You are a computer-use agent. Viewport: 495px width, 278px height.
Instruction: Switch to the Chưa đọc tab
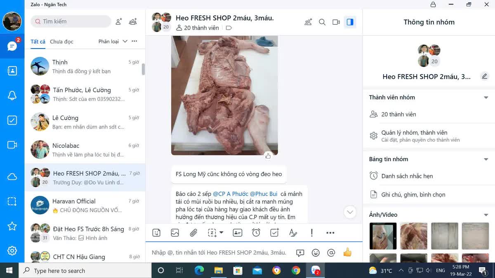tap(61, 42)
